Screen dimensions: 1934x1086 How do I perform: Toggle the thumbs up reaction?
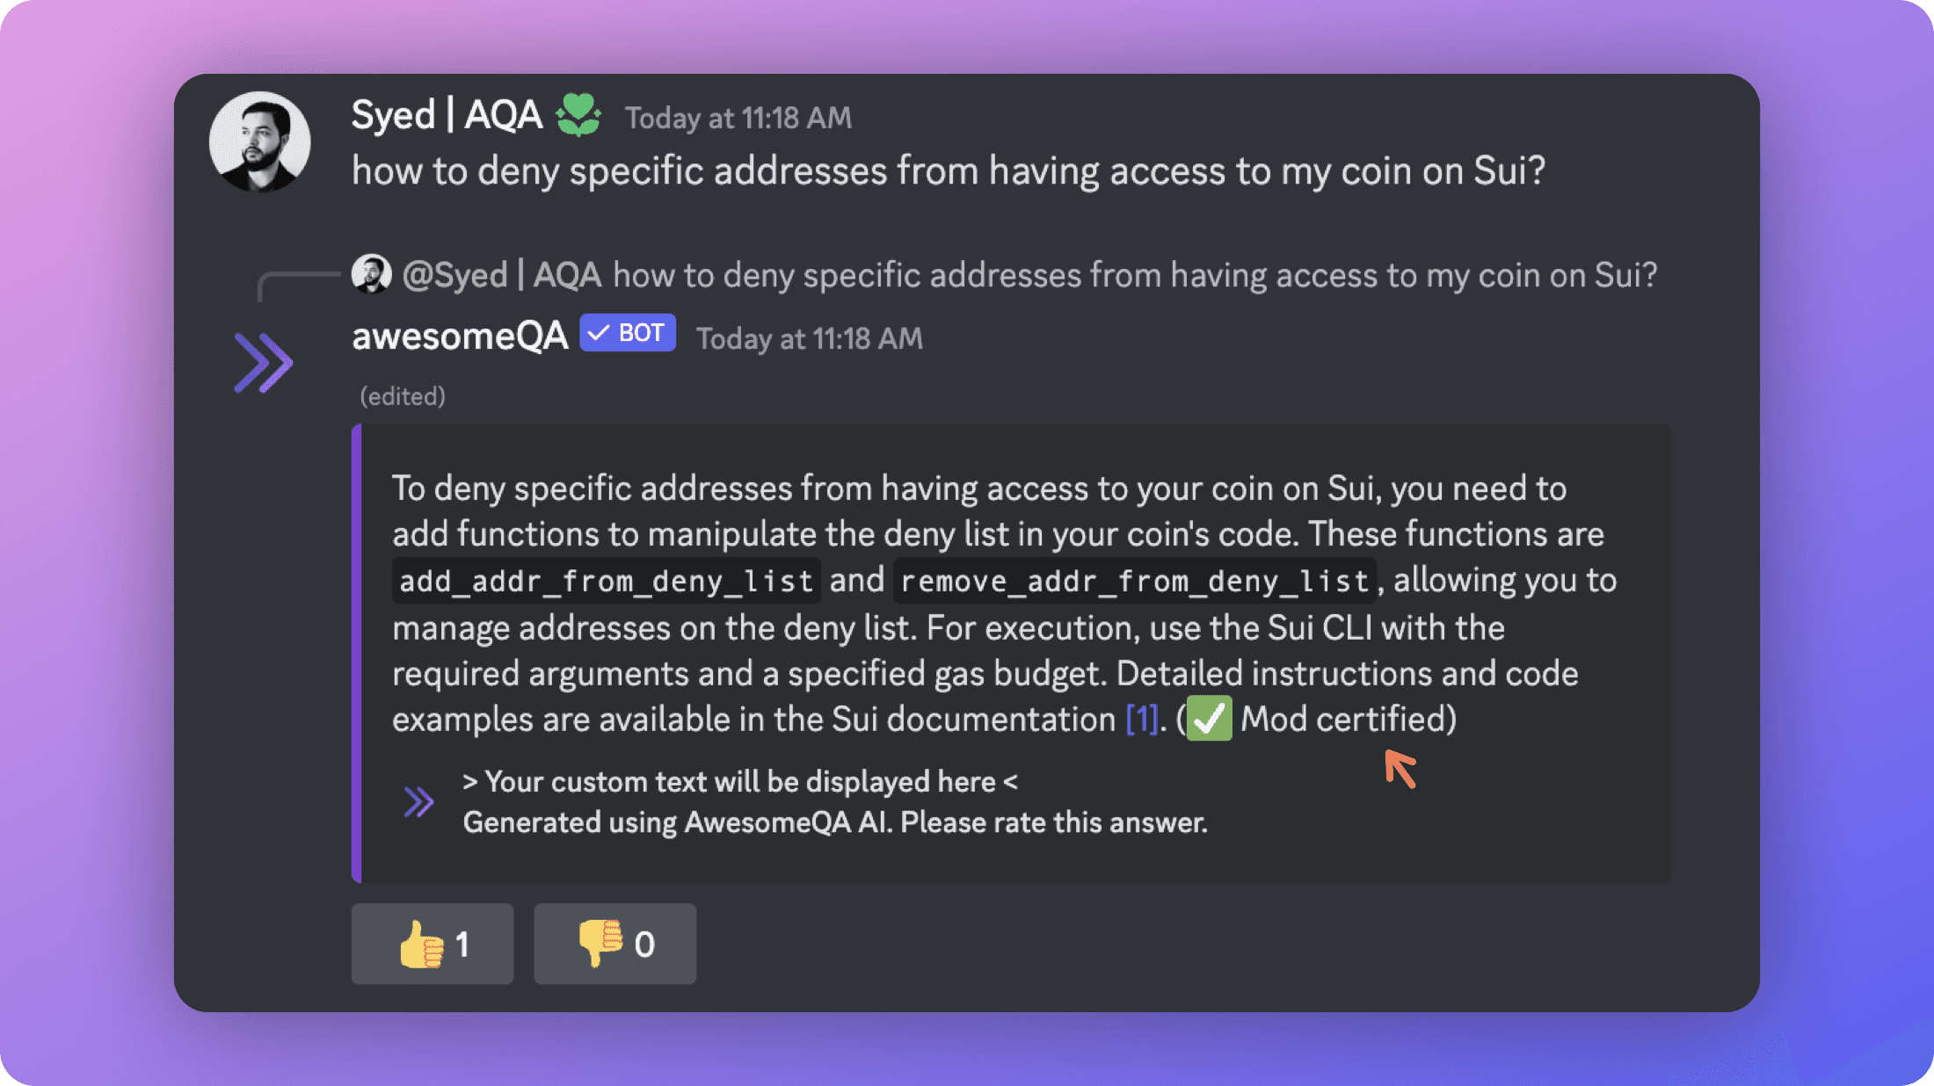432,944
